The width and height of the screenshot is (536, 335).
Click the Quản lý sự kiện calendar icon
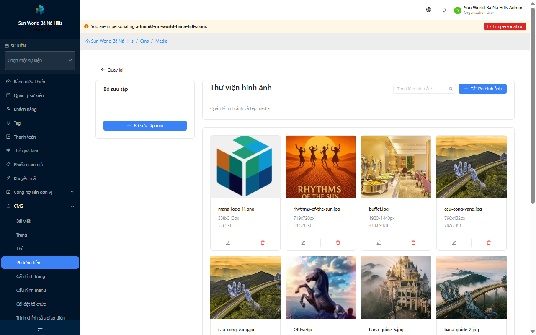[x=9, y=95]
